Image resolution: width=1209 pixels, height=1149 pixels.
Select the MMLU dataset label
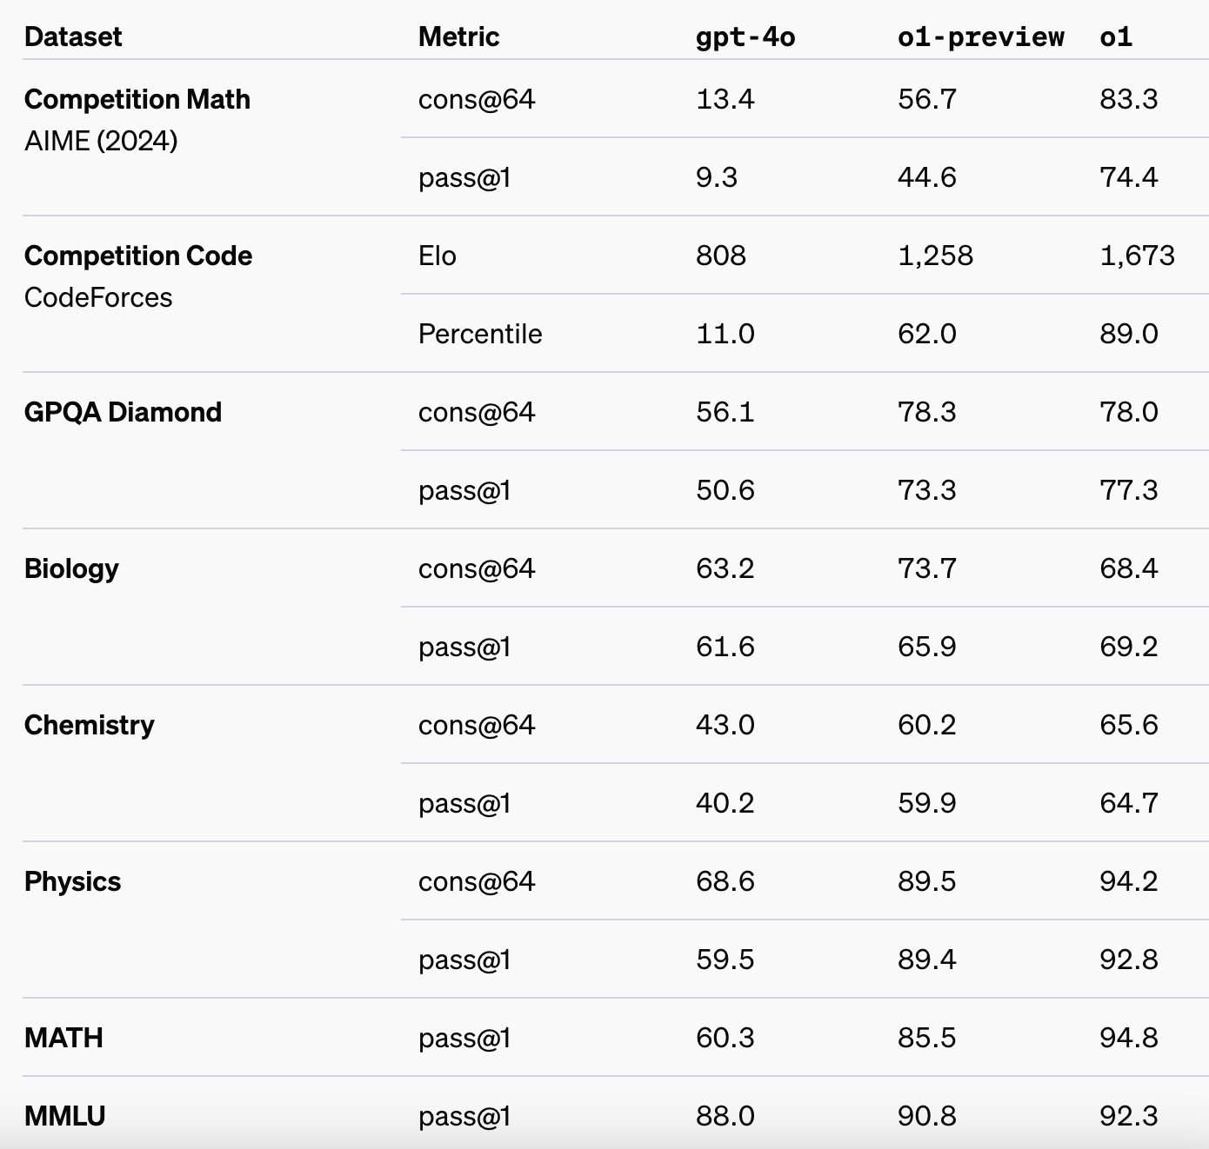pyautogui.click(x=65, y=1116)
